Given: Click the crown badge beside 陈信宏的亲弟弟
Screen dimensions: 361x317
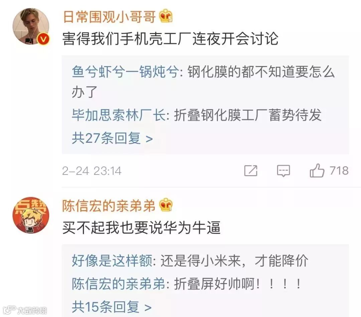Looking at the screenshot, I should (x=166, y=204).
